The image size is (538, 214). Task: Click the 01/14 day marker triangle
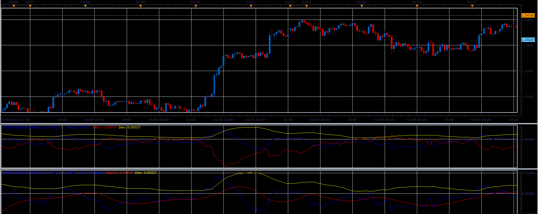pos(306,6)
